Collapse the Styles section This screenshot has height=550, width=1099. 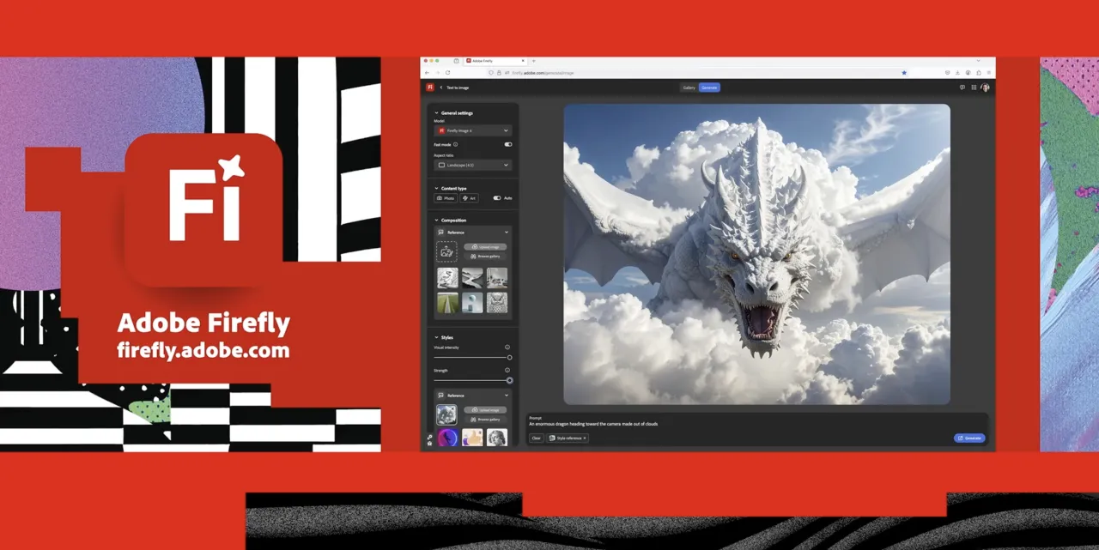(x=436, y=337)
